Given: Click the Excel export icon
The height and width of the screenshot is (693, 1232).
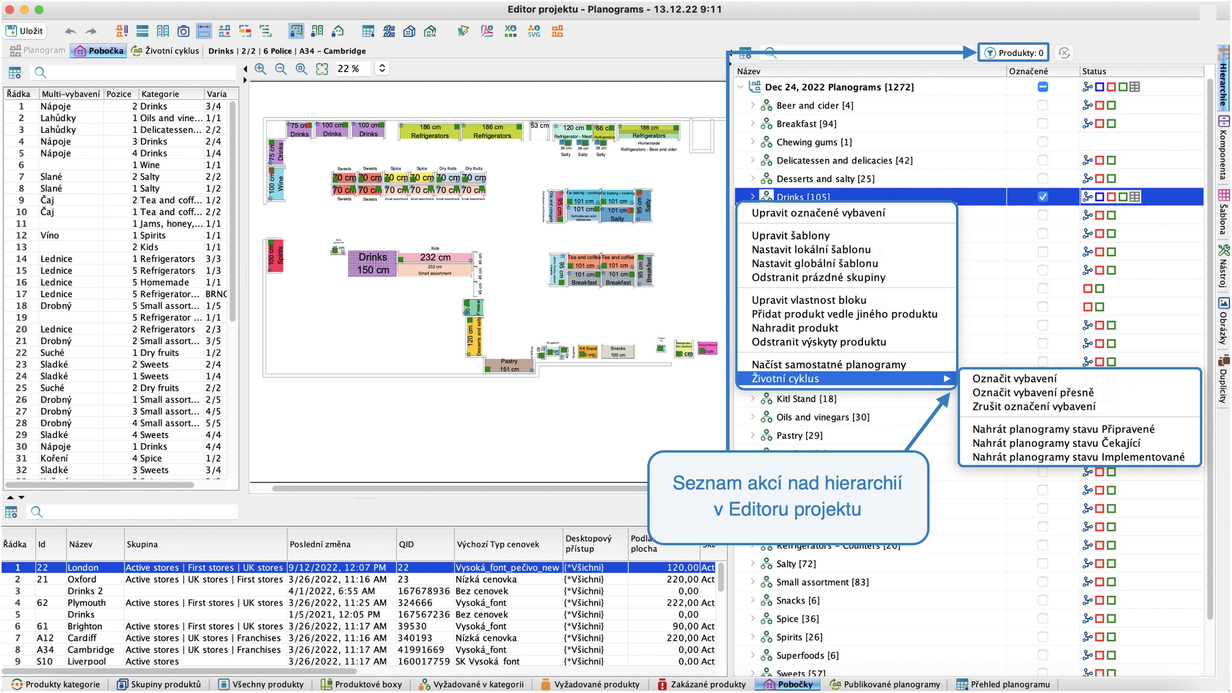Looking at the screenshot, I should [x=510, y=31].
